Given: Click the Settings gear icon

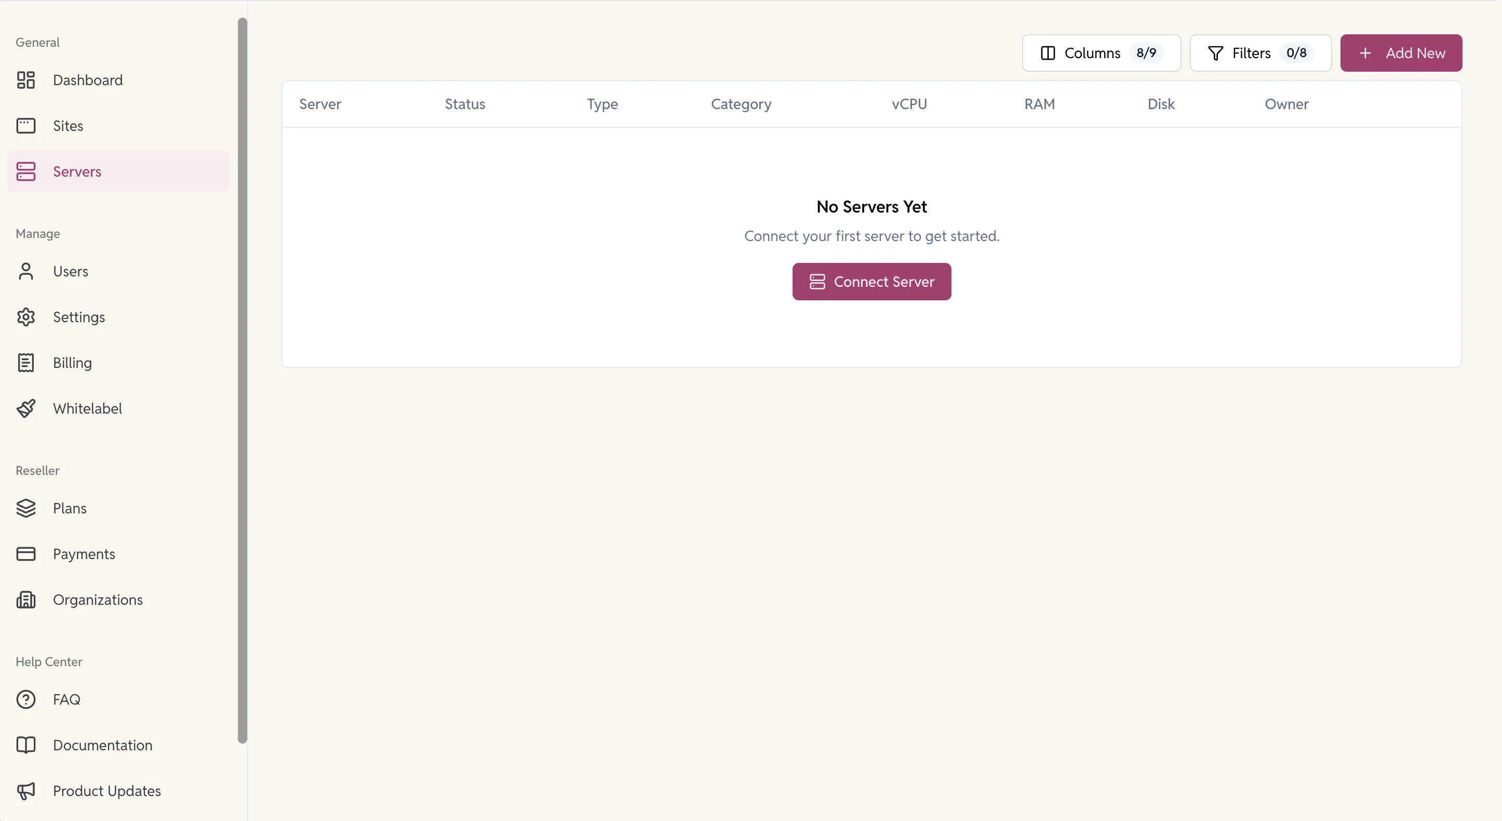Looking at the screenshot, I should (x=25, y=317).
